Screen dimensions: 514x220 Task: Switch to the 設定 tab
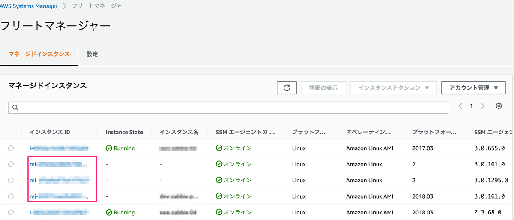click(92, 54)
